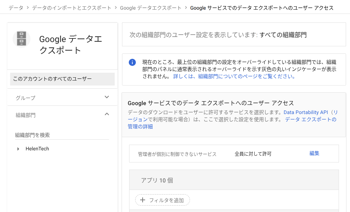Click into the 組織部門を検索 search field

click(62, 135)
